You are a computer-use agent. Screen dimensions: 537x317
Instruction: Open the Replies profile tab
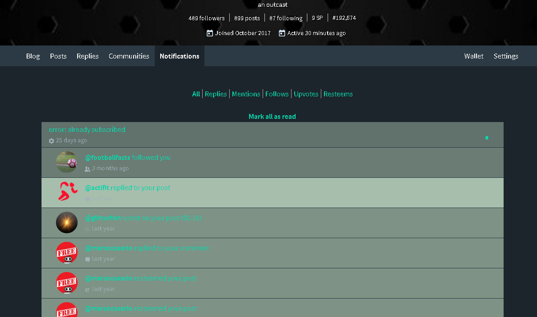point(88,56)
